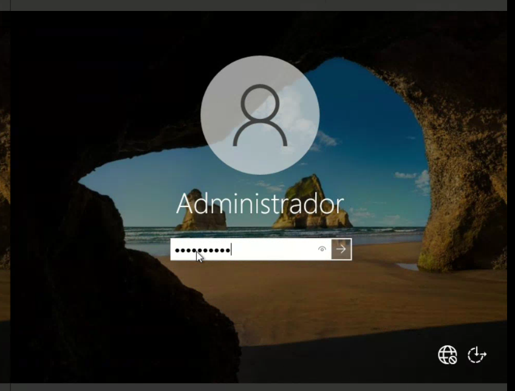Open the network globe icon
This screenshot has height=391, width=515.
tap(448, 355)
